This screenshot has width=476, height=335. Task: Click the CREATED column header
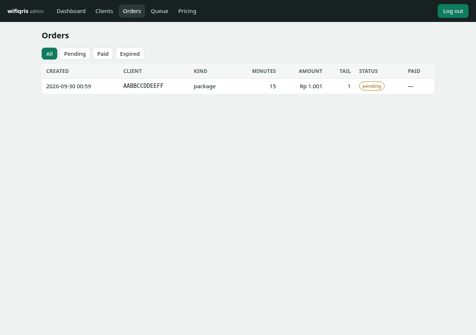pos(58,71)
